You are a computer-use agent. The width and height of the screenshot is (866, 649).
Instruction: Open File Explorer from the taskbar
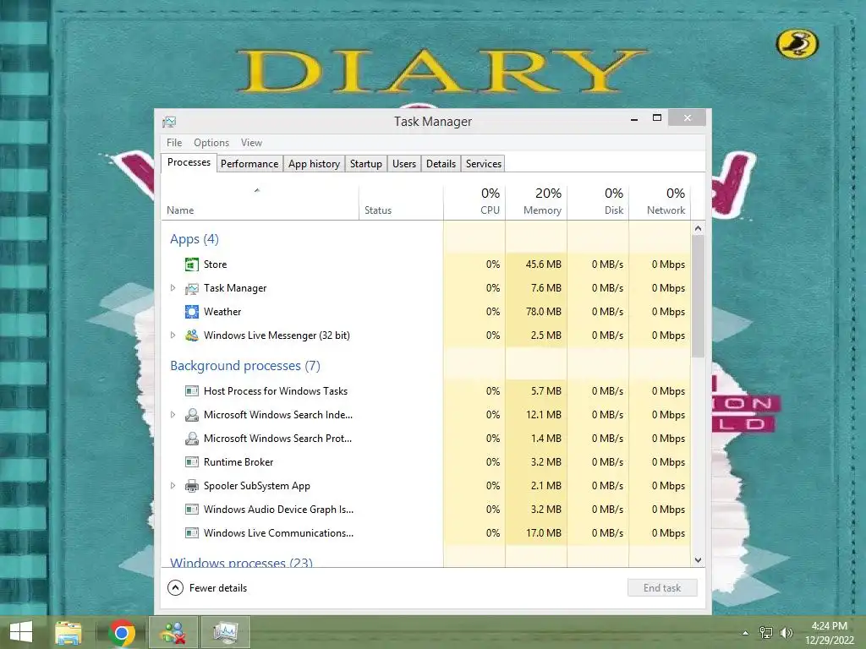click(x=69, y=632)
